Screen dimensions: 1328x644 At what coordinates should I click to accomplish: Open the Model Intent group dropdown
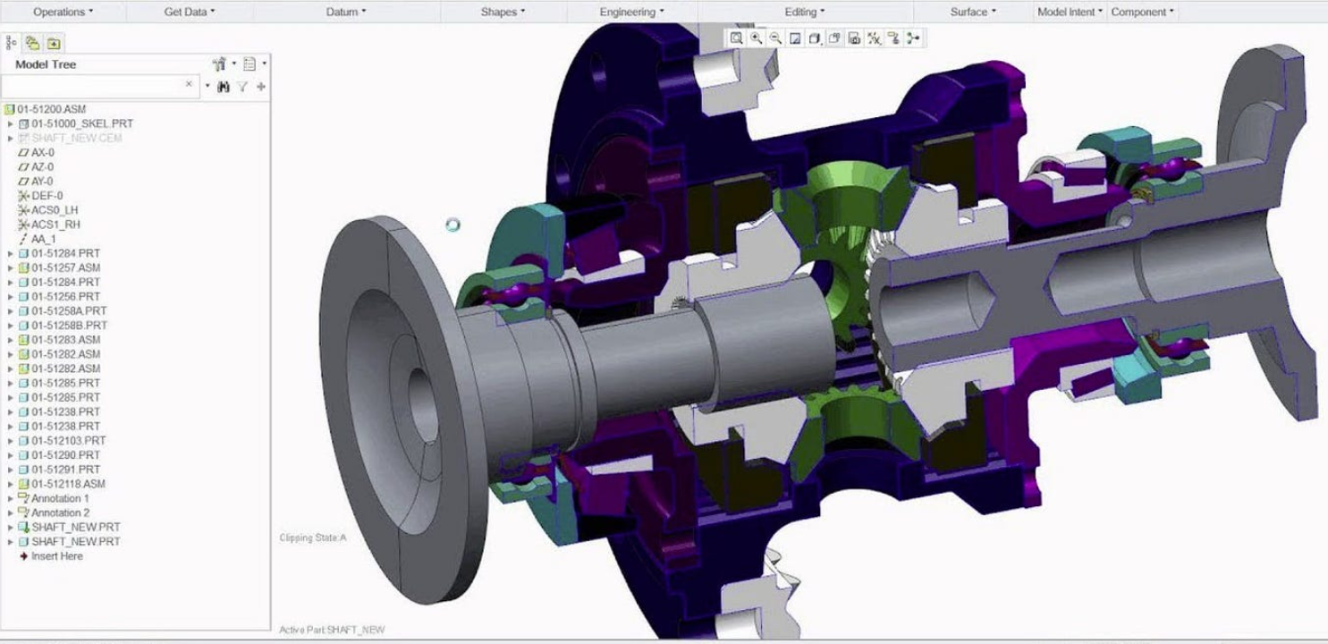(1071, 12)
